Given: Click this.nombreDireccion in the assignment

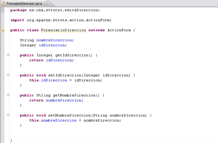Looking at the screenshot, I should pyautogui.click(x=53, y=120).
